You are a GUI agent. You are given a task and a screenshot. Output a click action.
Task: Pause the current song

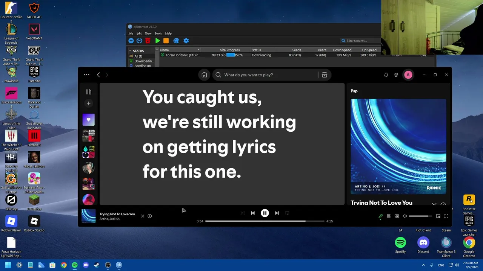(265, 213)
